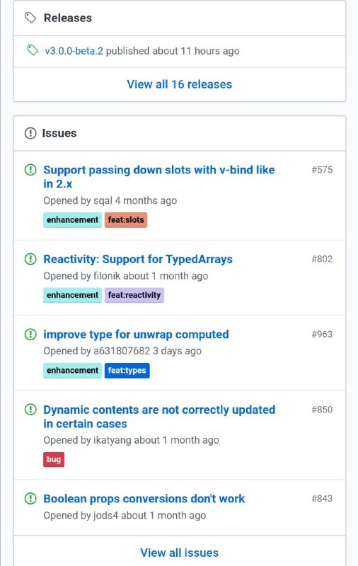This screenshot has width=358, height=566.
Task: Select the feat:slots orange label
Action: (126, 220)
